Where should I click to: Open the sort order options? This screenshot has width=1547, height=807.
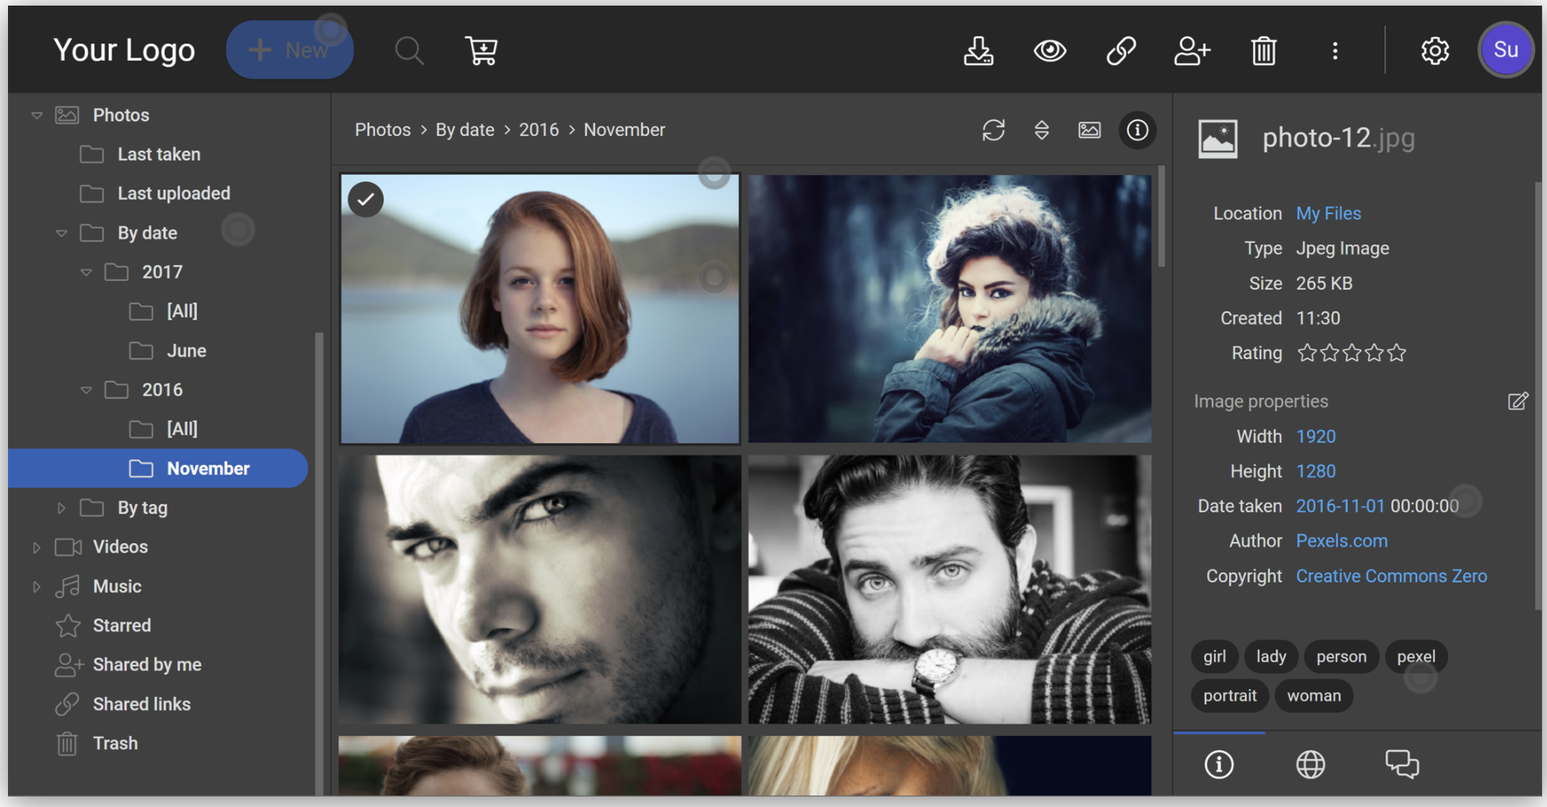point(1041,130)
